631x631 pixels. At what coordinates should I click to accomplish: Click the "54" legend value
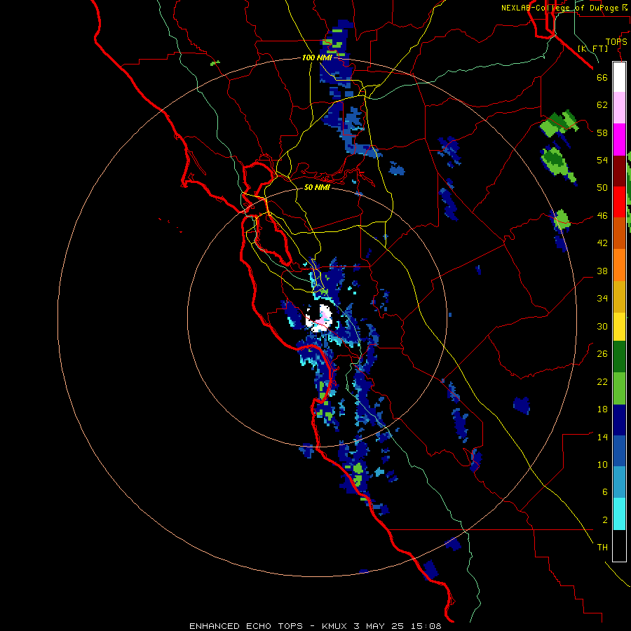pyautogui.click(x=602, y=160)
